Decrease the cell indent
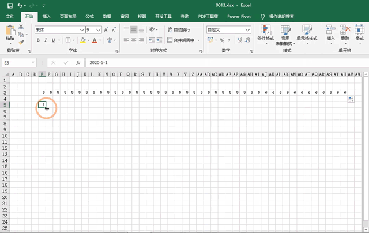 pyautogui.click(x=152, y=40)
